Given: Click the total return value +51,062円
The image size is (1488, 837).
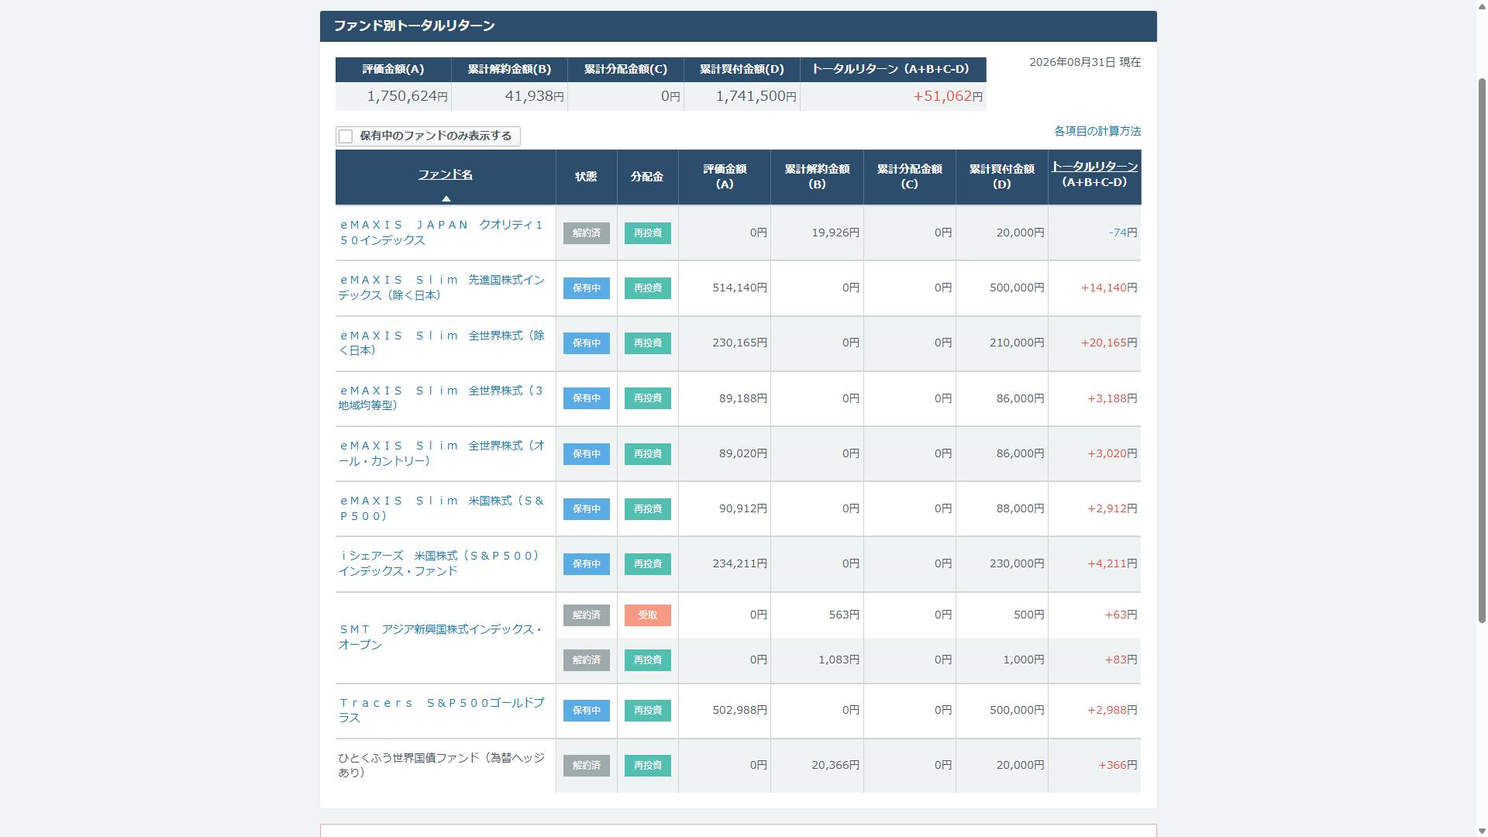Looking at the screenshot, I should pyautogui.click(x=948, y=97).
